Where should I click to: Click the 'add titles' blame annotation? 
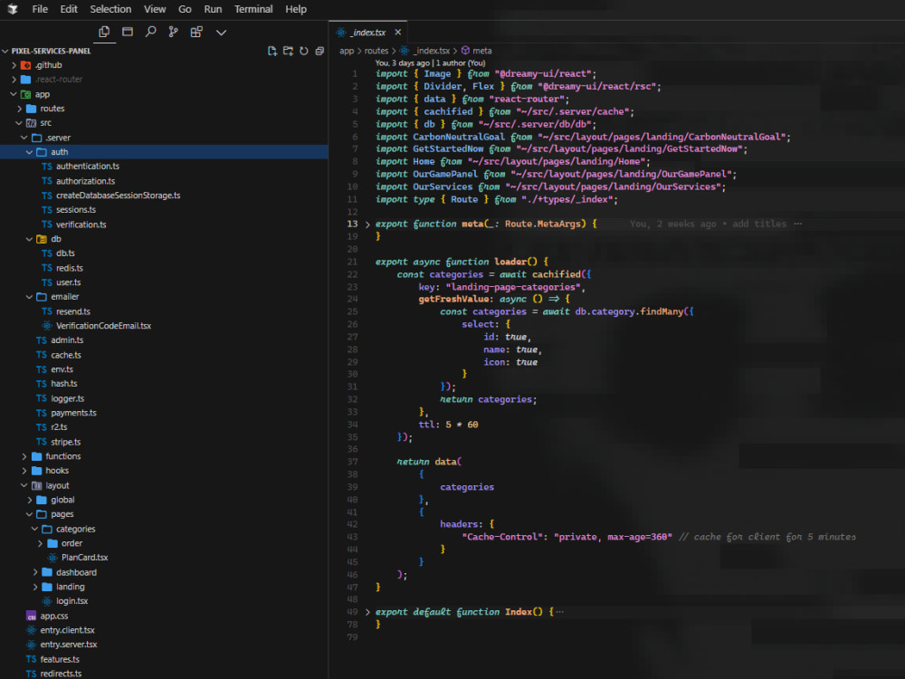759,224
